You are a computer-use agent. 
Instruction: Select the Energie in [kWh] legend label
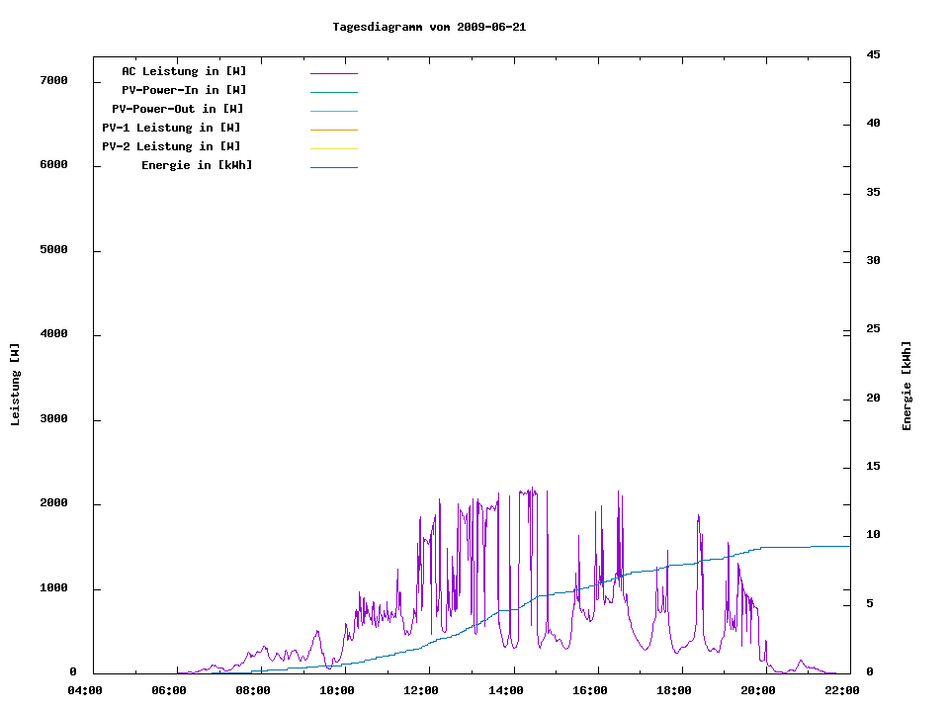click(197, 165)
